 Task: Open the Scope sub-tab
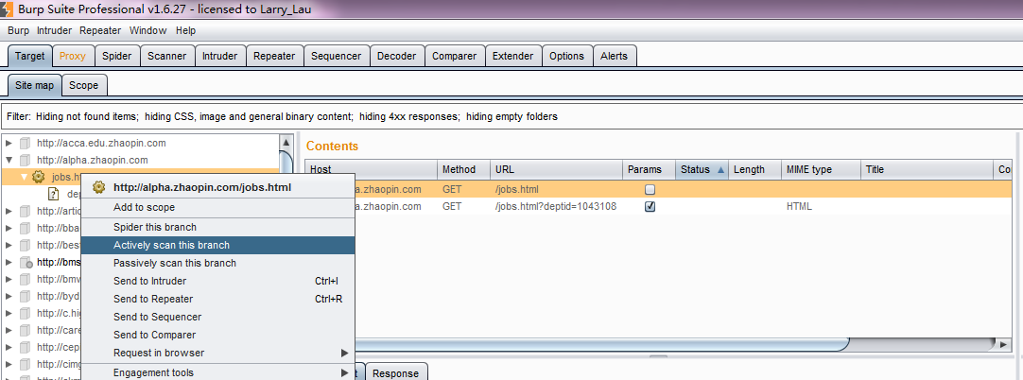click(x=83, y=85)
